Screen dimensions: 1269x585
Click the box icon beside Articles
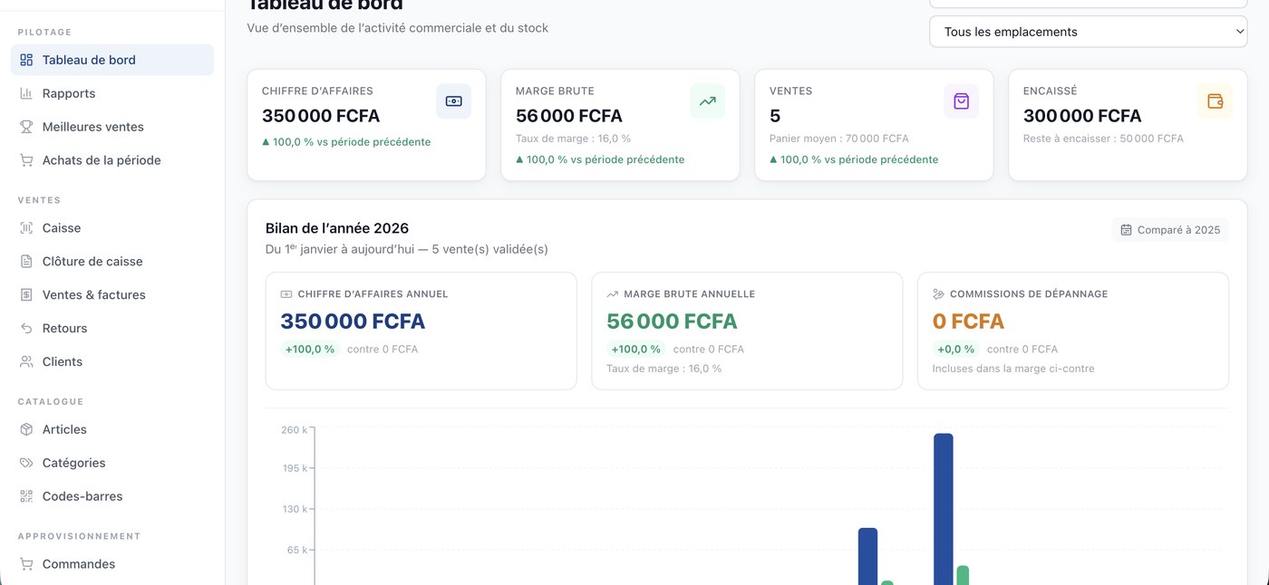click(26, 429)
